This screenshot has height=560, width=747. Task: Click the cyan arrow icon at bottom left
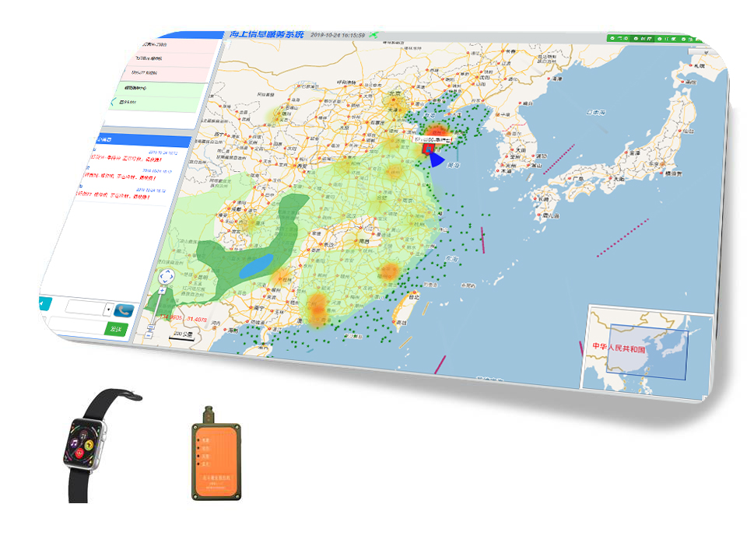tap(41, 302)
